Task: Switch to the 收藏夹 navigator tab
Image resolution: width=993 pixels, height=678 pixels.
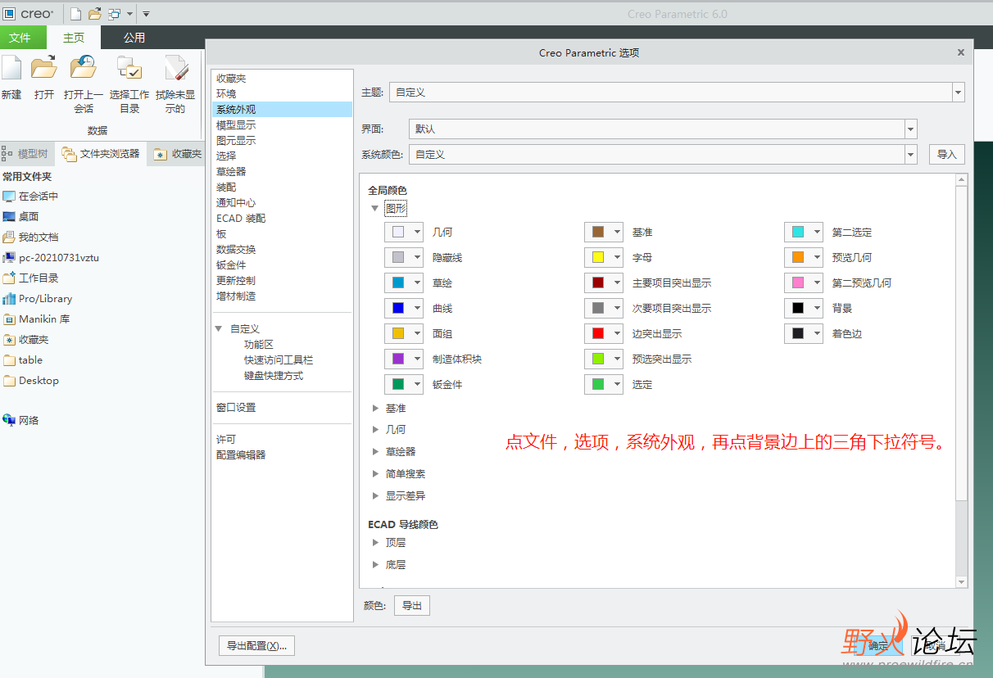Action: pos(178,154)
